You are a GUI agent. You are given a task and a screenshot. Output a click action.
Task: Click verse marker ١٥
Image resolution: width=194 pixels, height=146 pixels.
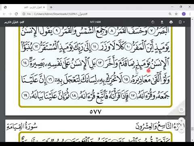[x=126, y=79]
